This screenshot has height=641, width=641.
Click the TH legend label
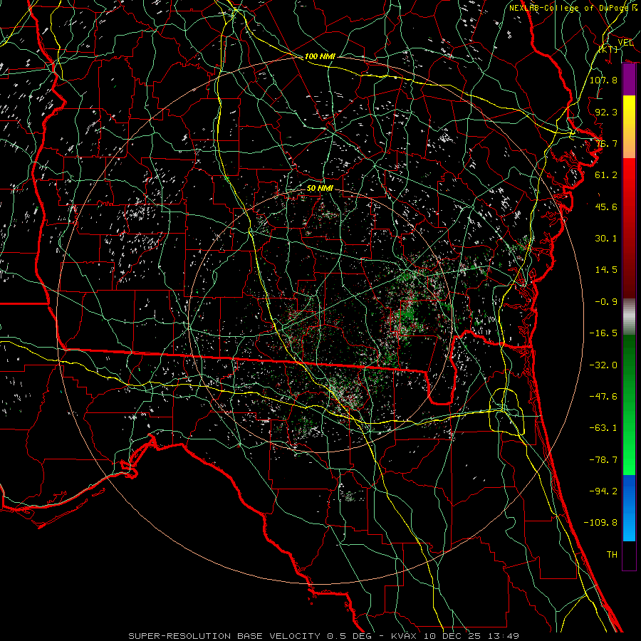tap(612, 555)
